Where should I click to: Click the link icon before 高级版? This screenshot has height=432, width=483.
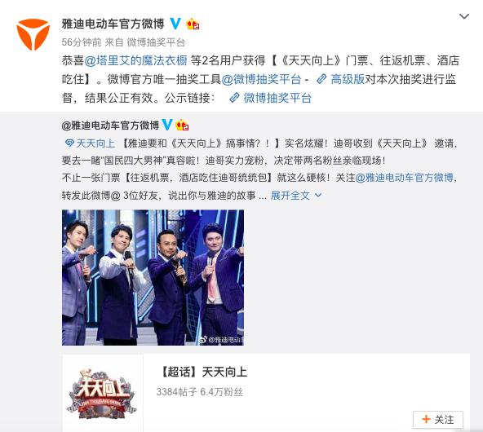[x=321, y=79]
